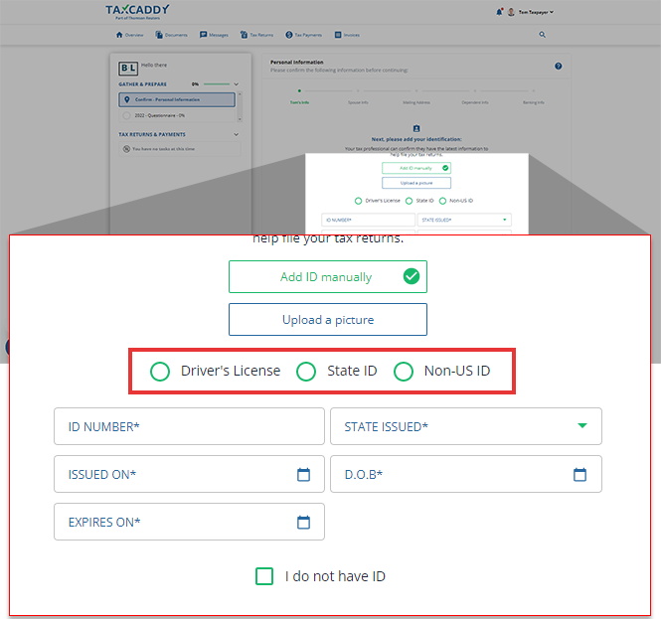Select the Driver's License radio button
Image resolution: width=661 pixels, height=619 pixels.
[160, 372]
